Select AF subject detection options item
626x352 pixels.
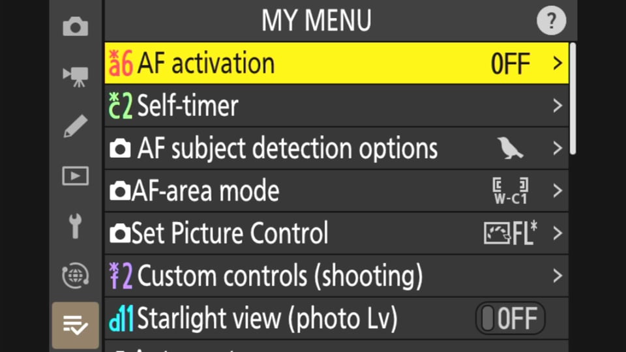[x=336, y=148]
